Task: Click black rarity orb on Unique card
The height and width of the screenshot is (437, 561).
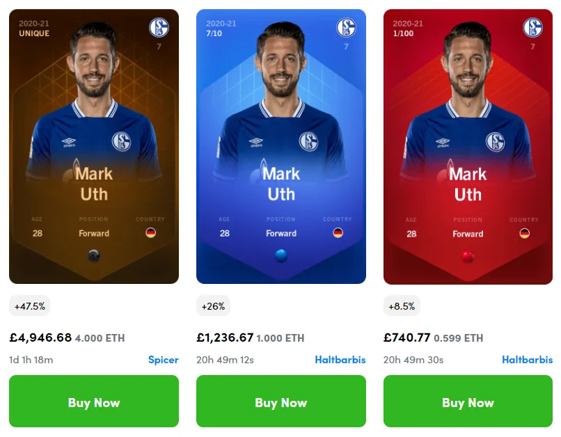Action: point(94,255)
